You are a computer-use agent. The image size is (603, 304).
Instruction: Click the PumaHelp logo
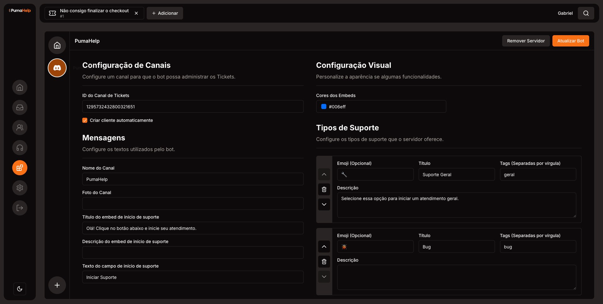pos(20,11)
